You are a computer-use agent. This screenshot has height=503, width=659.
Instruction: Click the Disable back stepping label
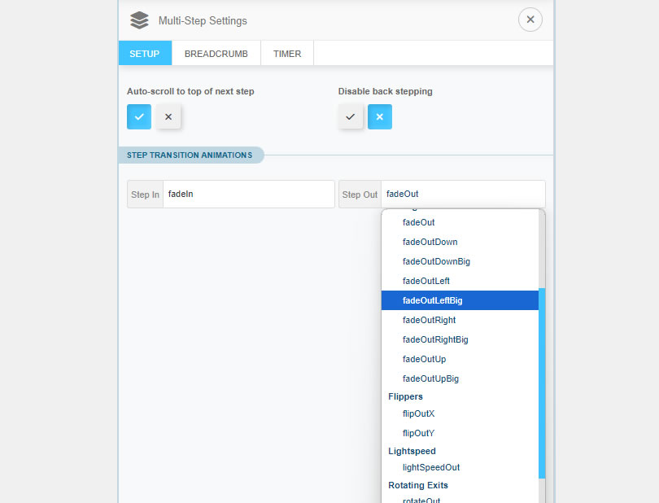pos(386,91)
